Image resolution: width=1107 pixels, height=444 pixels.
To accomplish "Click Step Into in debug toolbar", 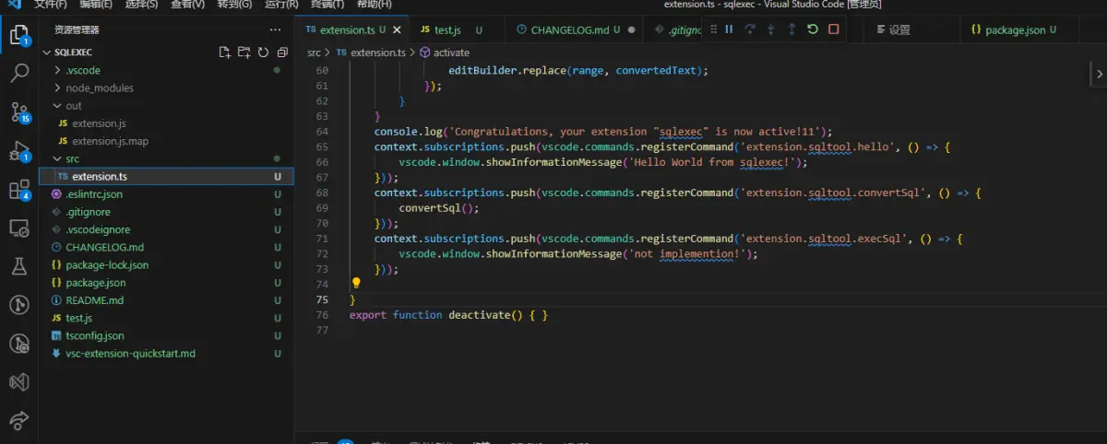I will pyautogui.click(x=771, y=29).
